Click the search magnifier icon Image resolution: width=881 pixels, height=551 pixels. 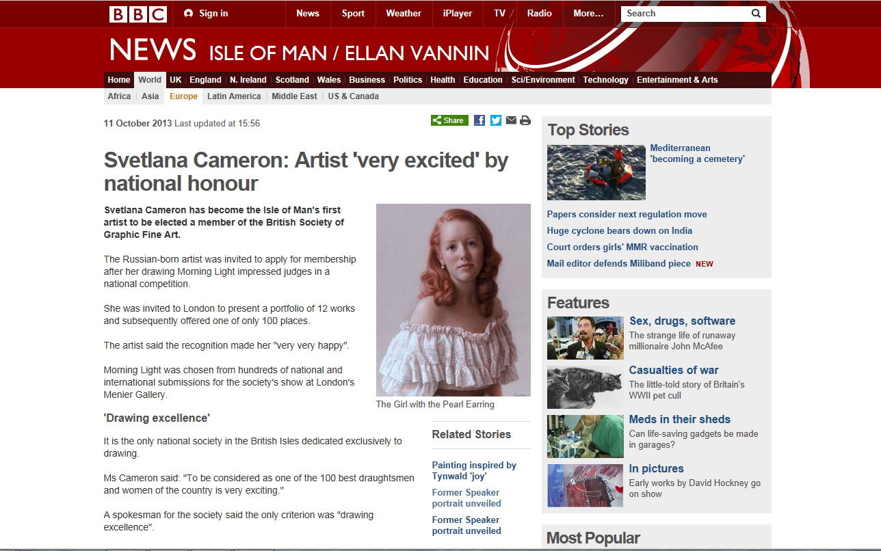coord(756,13)
